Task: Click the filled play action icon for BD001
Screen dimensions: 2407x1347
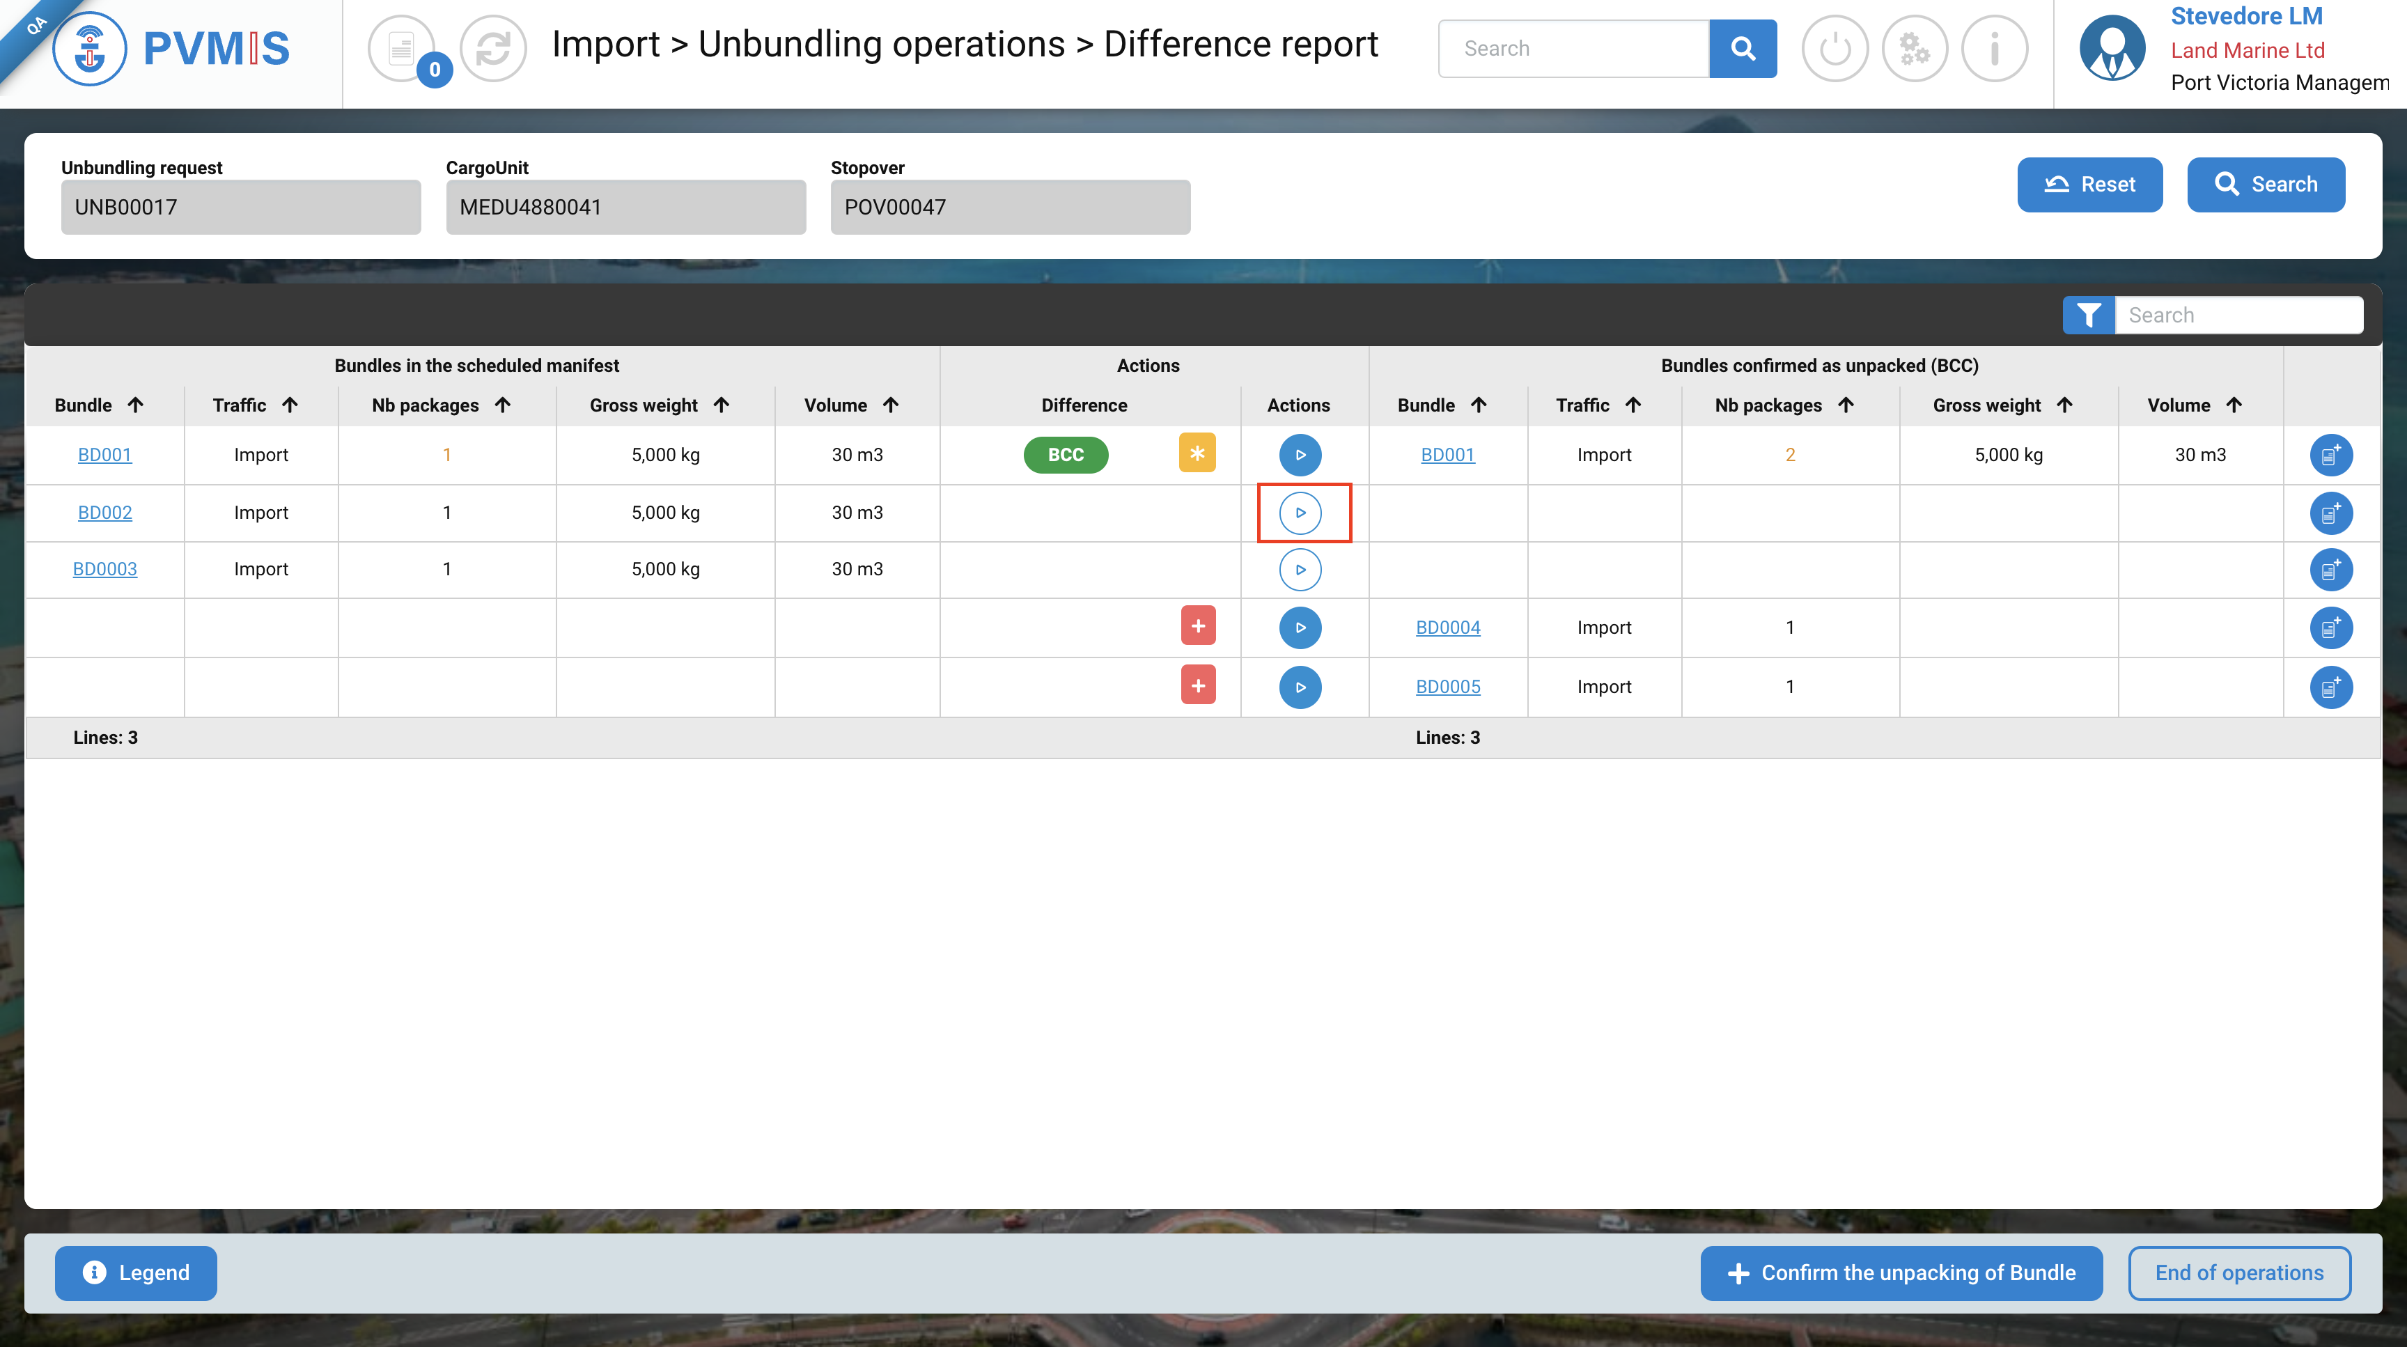Action: pos(1300,455)
